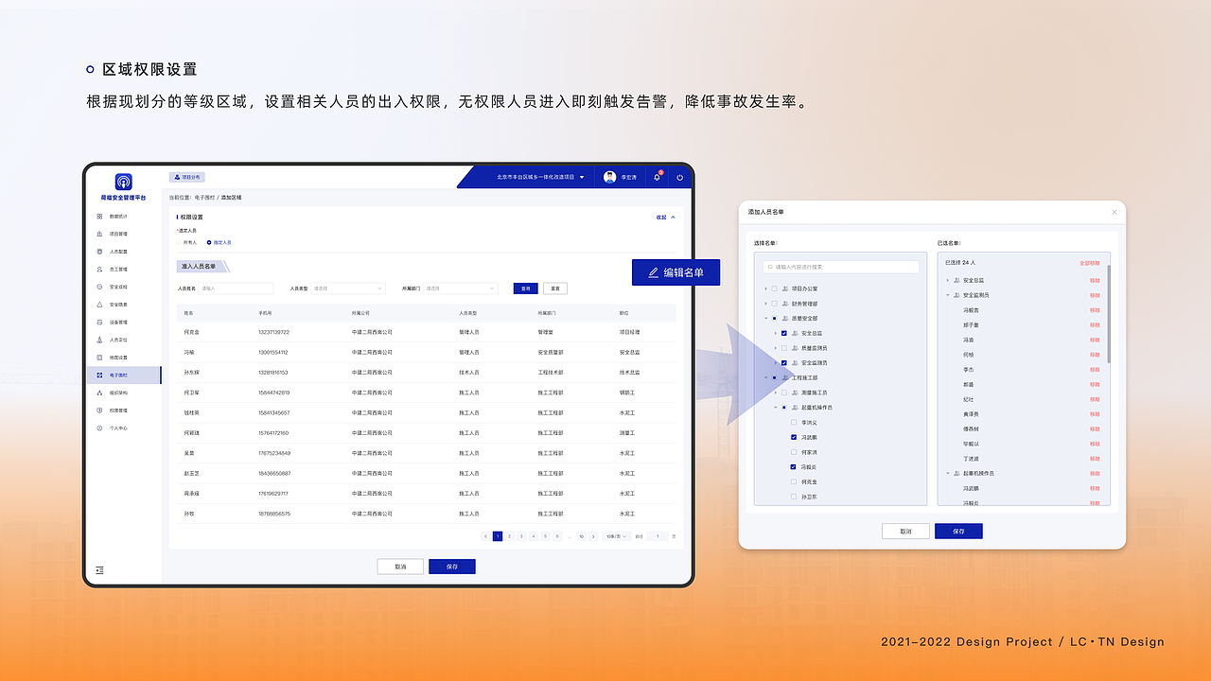Click the 重置 reset button
This screenshot has height=681, width=1211.
555,288
